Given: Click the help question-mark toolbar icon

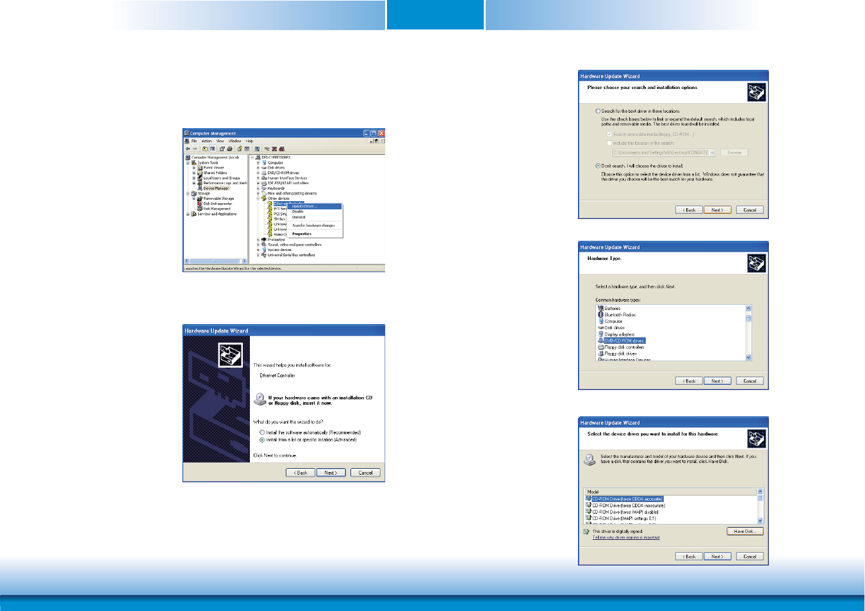Looking at the screenshot, I should tap(240, 149).
